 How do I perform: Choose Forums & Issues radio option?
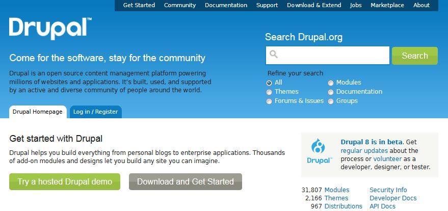(x=270, y=101)
